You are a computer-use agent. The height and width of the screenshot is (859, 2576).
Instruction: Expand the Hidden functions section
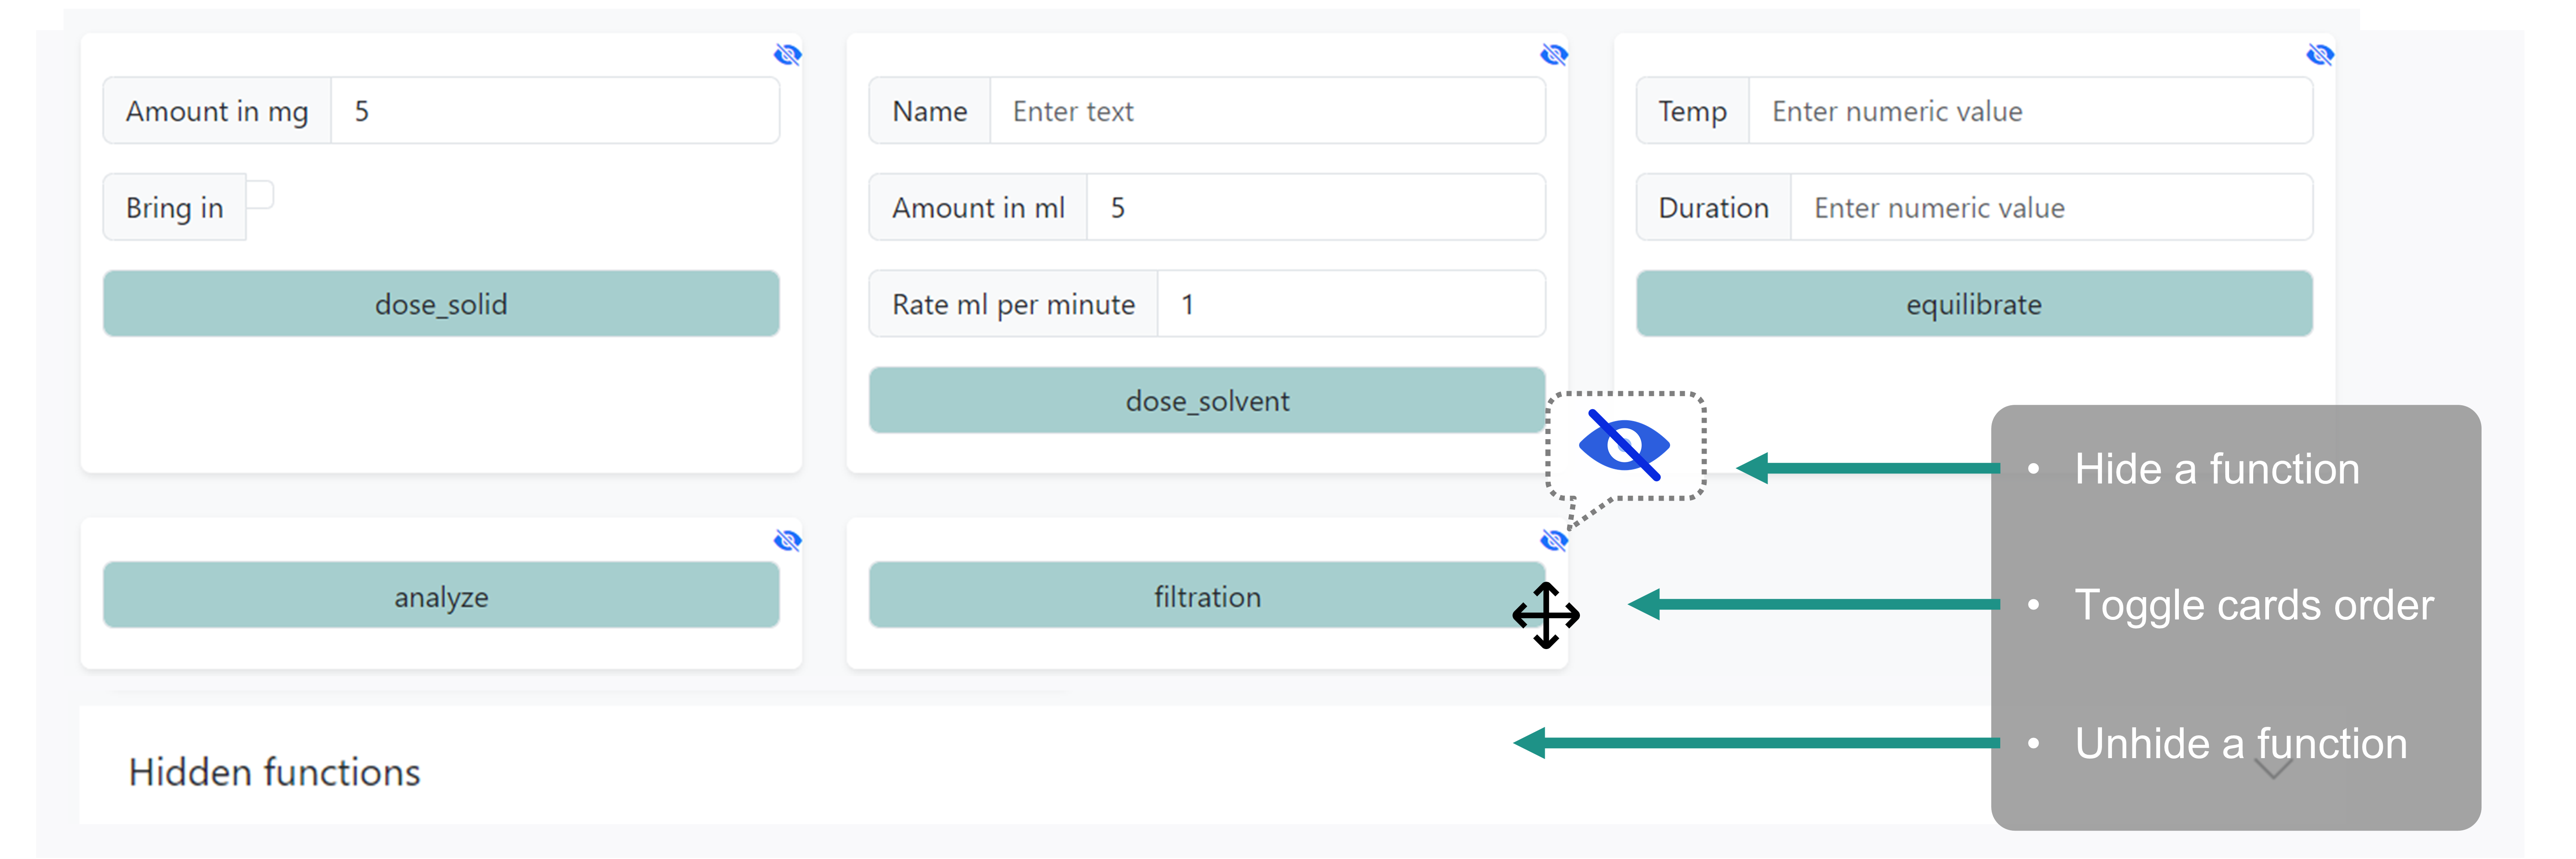coord(2272,769)
